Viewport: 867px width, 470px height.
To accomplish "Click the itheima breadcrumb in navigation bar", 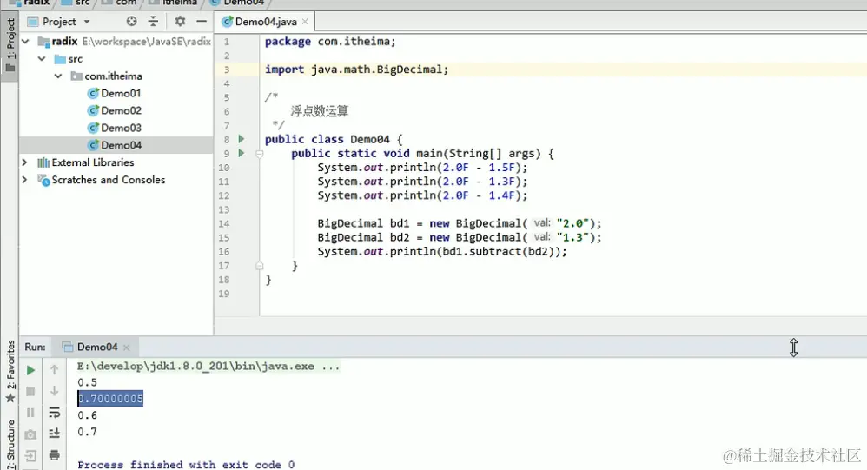I will tap(173, 3).
